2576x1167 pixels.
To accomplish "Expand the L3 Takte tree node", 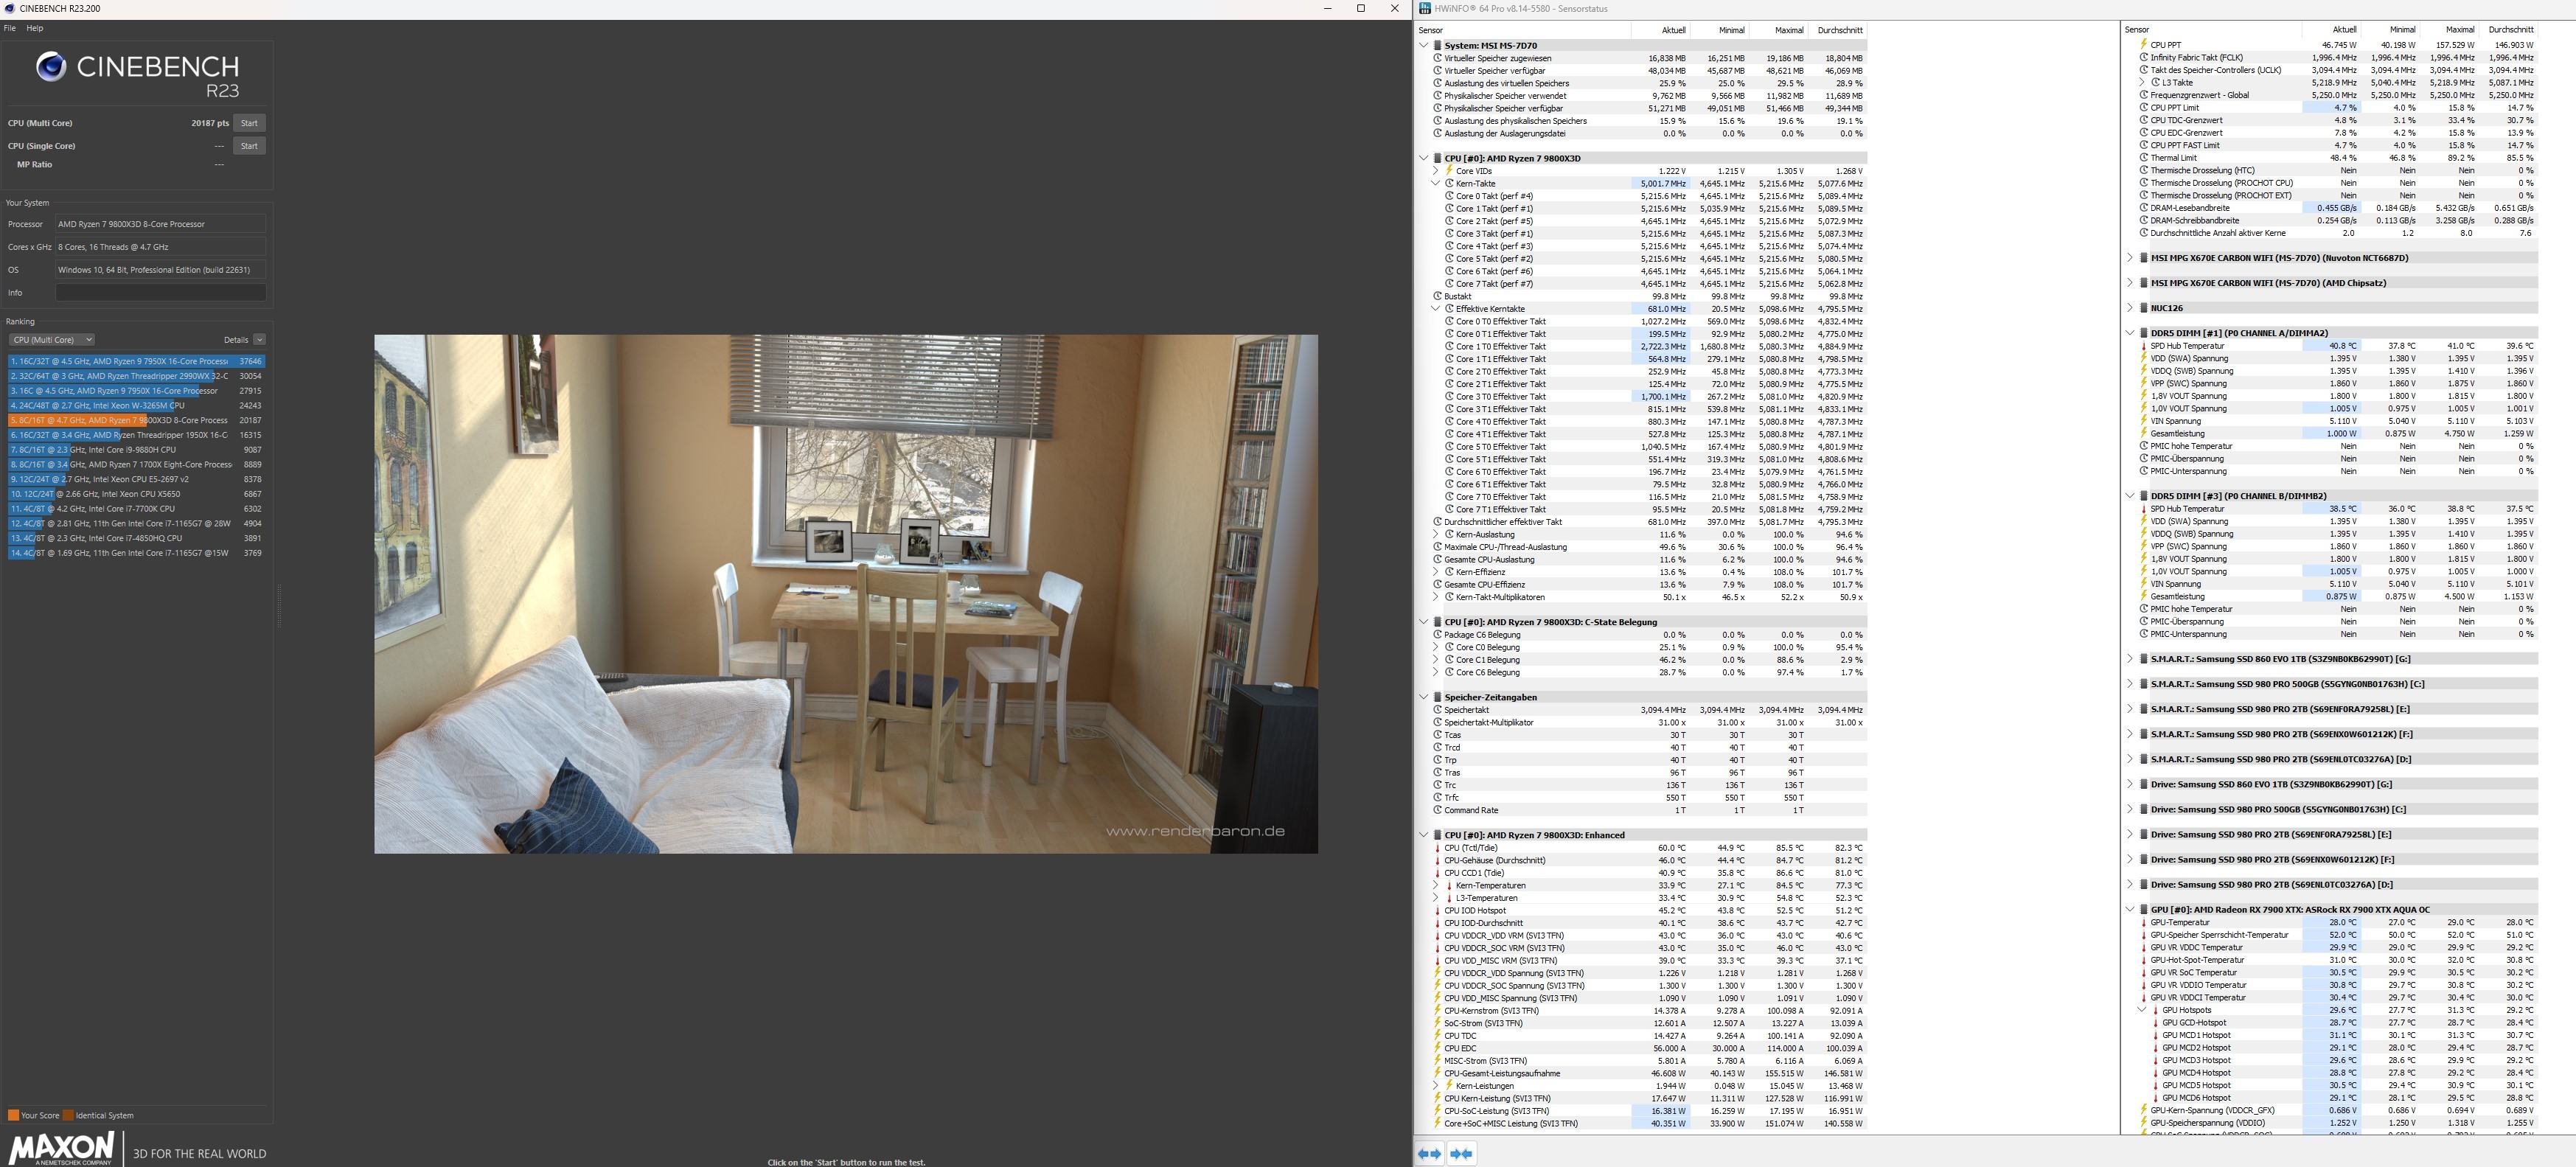I will point(2142,83).
